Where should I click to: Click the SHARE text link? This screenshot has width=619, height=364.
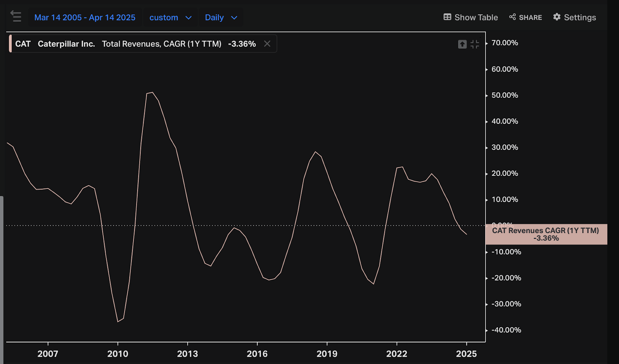(x=530, y=17)
